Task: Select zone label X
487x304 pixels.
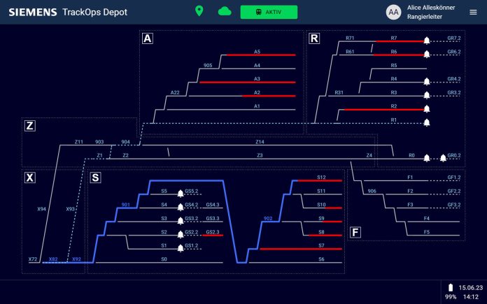Action: (x=30, y=178)
